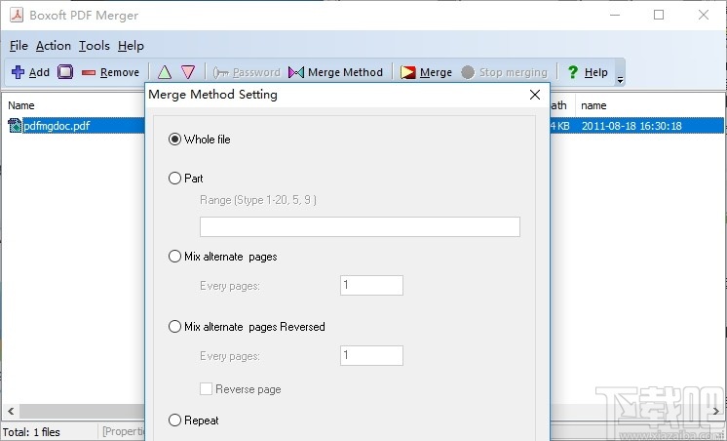The width and height of the screenshot is (727, 441).
Task: Click the Merge toolbar label
Action: pyautogui.click(x=436, y=72)
